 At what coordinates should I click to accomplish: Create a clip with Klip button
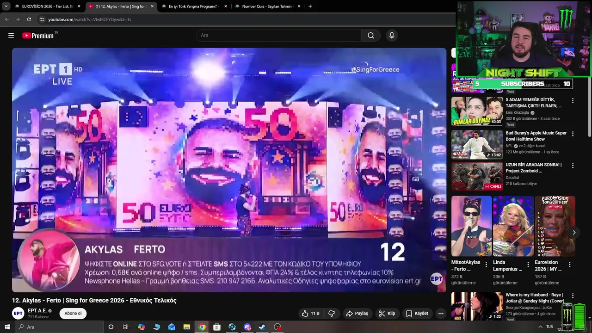pyautogui.click(x=387, y=314)
